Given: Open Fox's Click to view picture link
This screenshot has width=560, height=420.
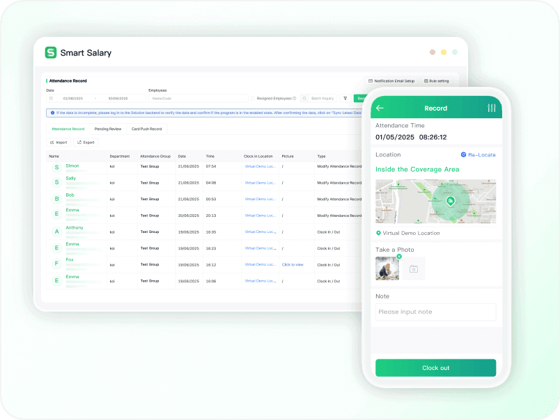Looking at the screenshot, I should pos(293,264).
